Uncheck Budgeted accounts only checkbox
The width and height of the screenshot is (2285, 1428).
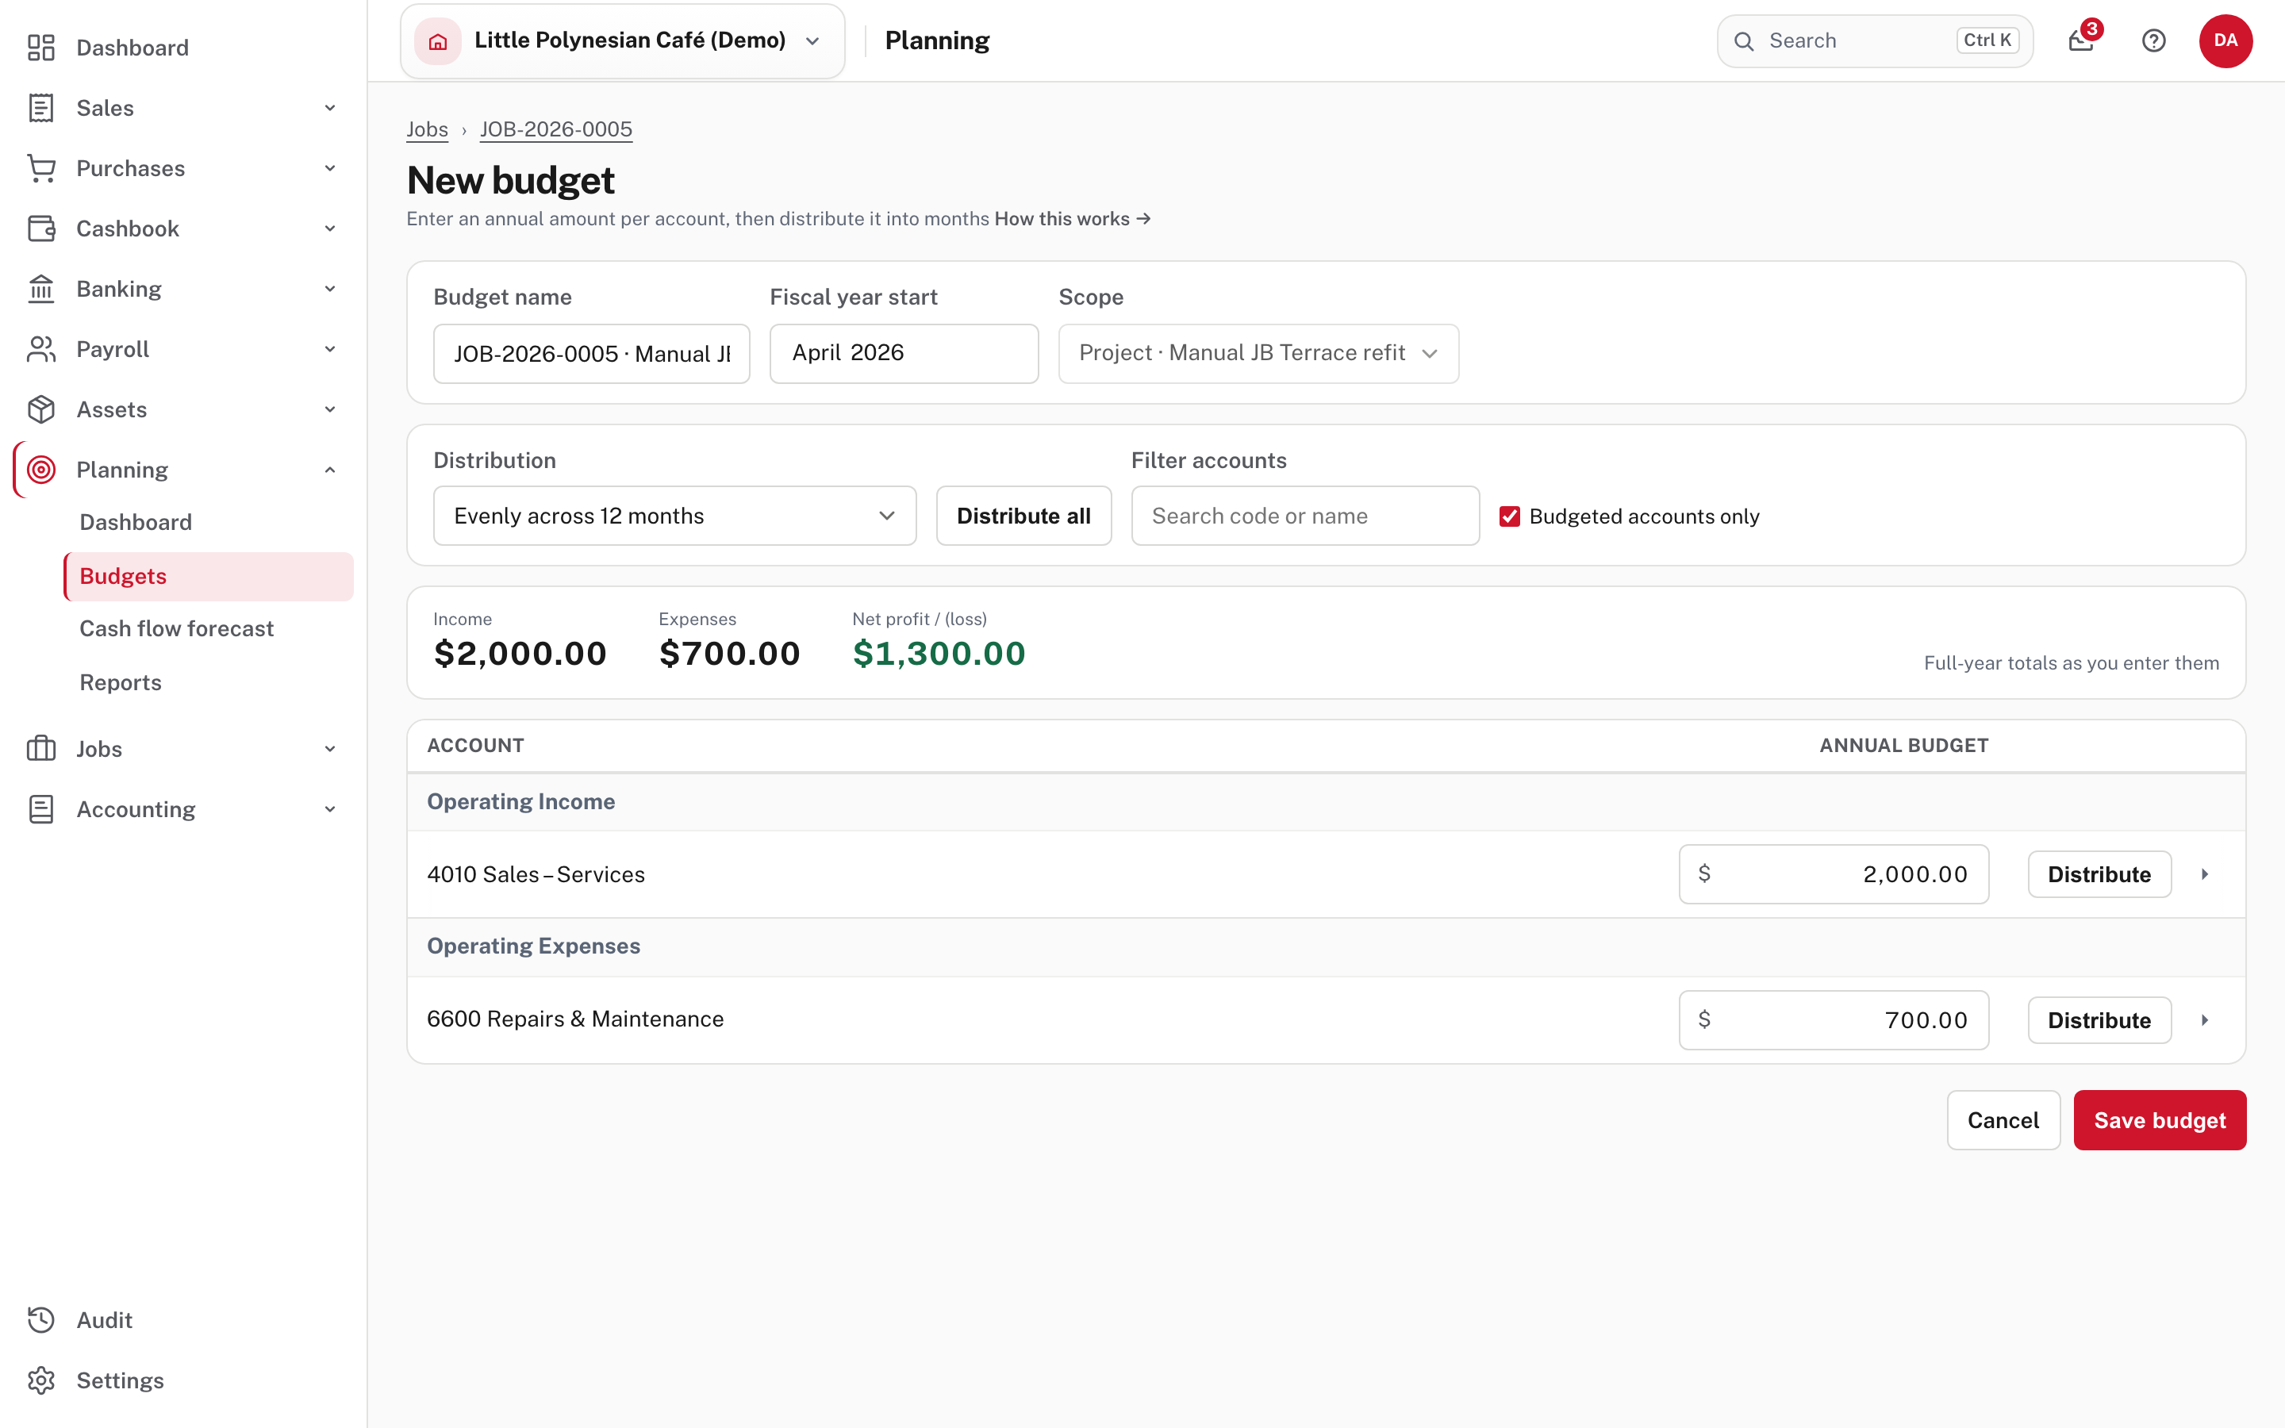pyautogui.click(x=1510, y=516)
